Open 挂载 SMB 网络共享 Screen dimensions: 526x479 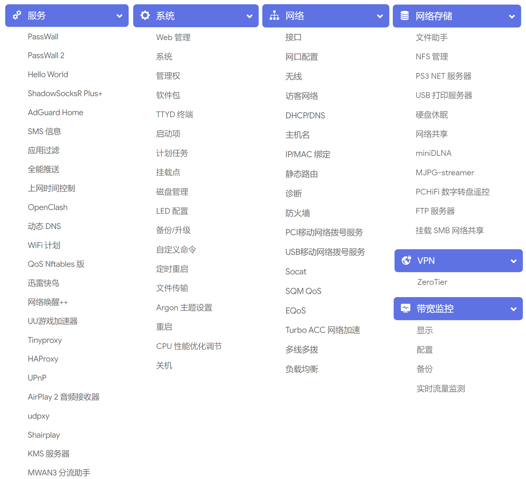click(x=450, y=230)
